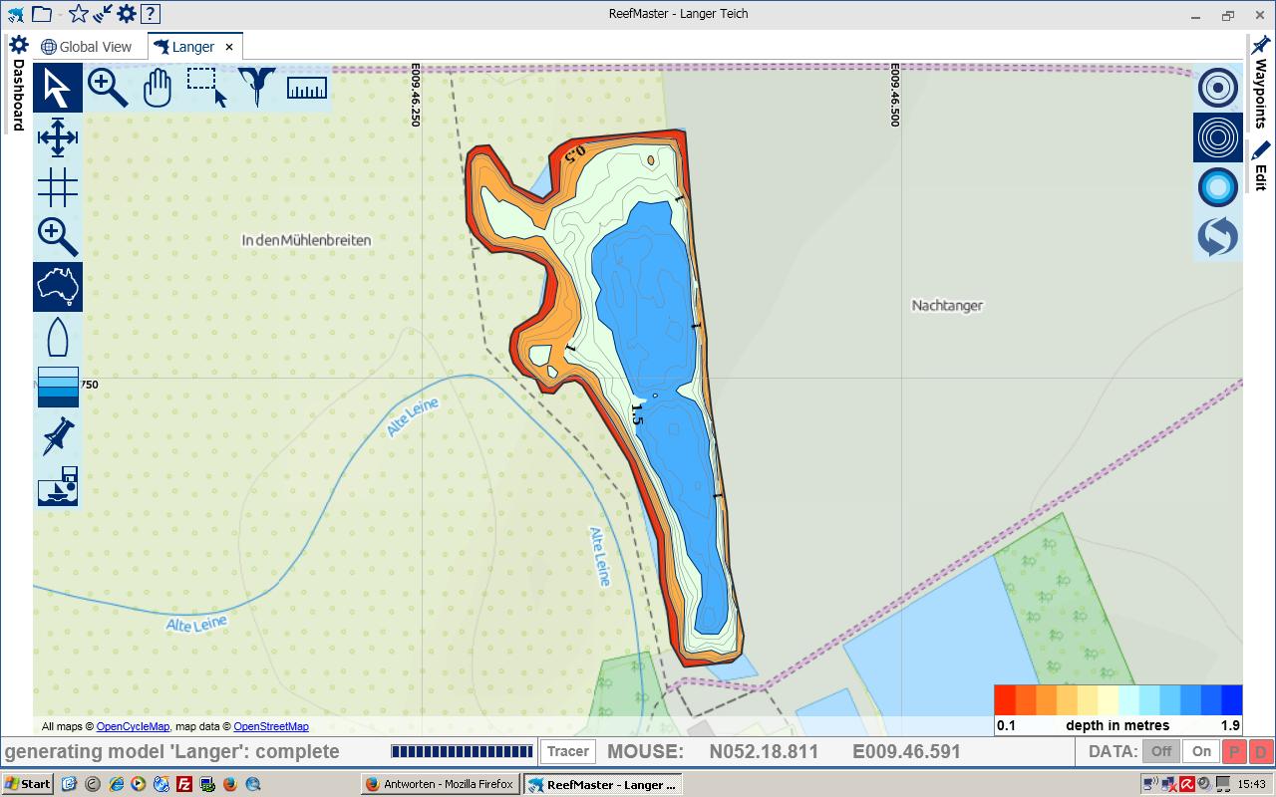Click the pushpin waypoint icon
The image size is (1276, 797).
pyautogui.click(x=58, y=436)
